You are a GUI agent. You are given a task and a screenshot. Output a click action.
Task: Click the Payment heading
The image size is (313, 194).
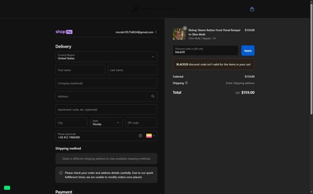tap(64, 192)
